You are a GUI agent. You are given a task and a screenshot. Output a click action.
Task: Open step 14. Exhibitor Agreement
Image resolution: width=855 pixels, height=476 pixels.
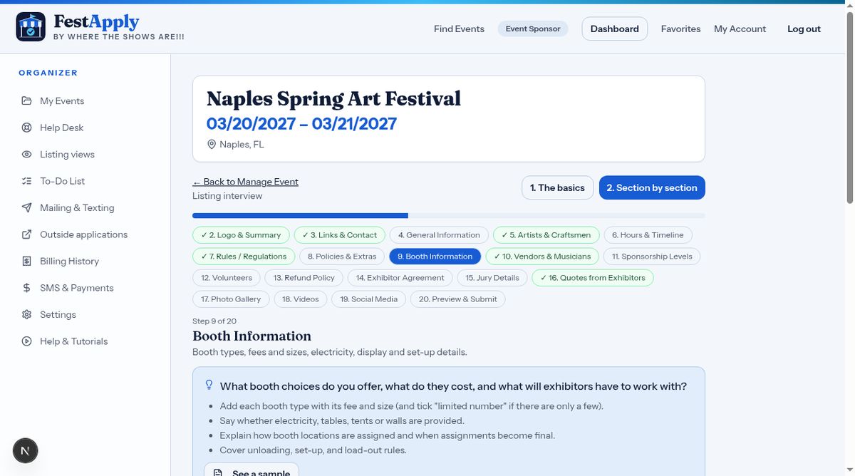pos(400,278)
